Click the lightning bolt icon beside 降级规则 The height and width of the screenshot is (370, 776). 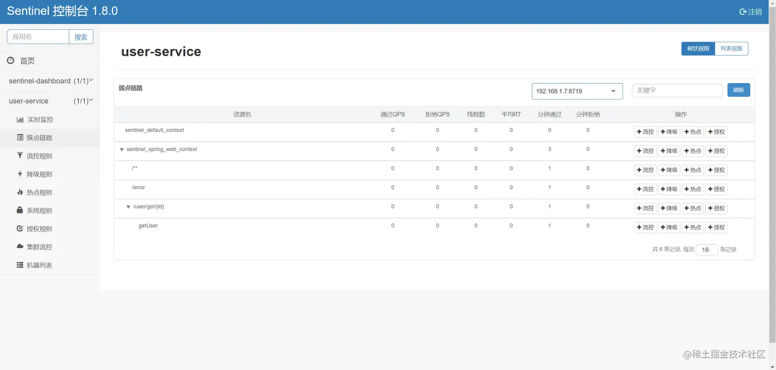tap(20, 174)
